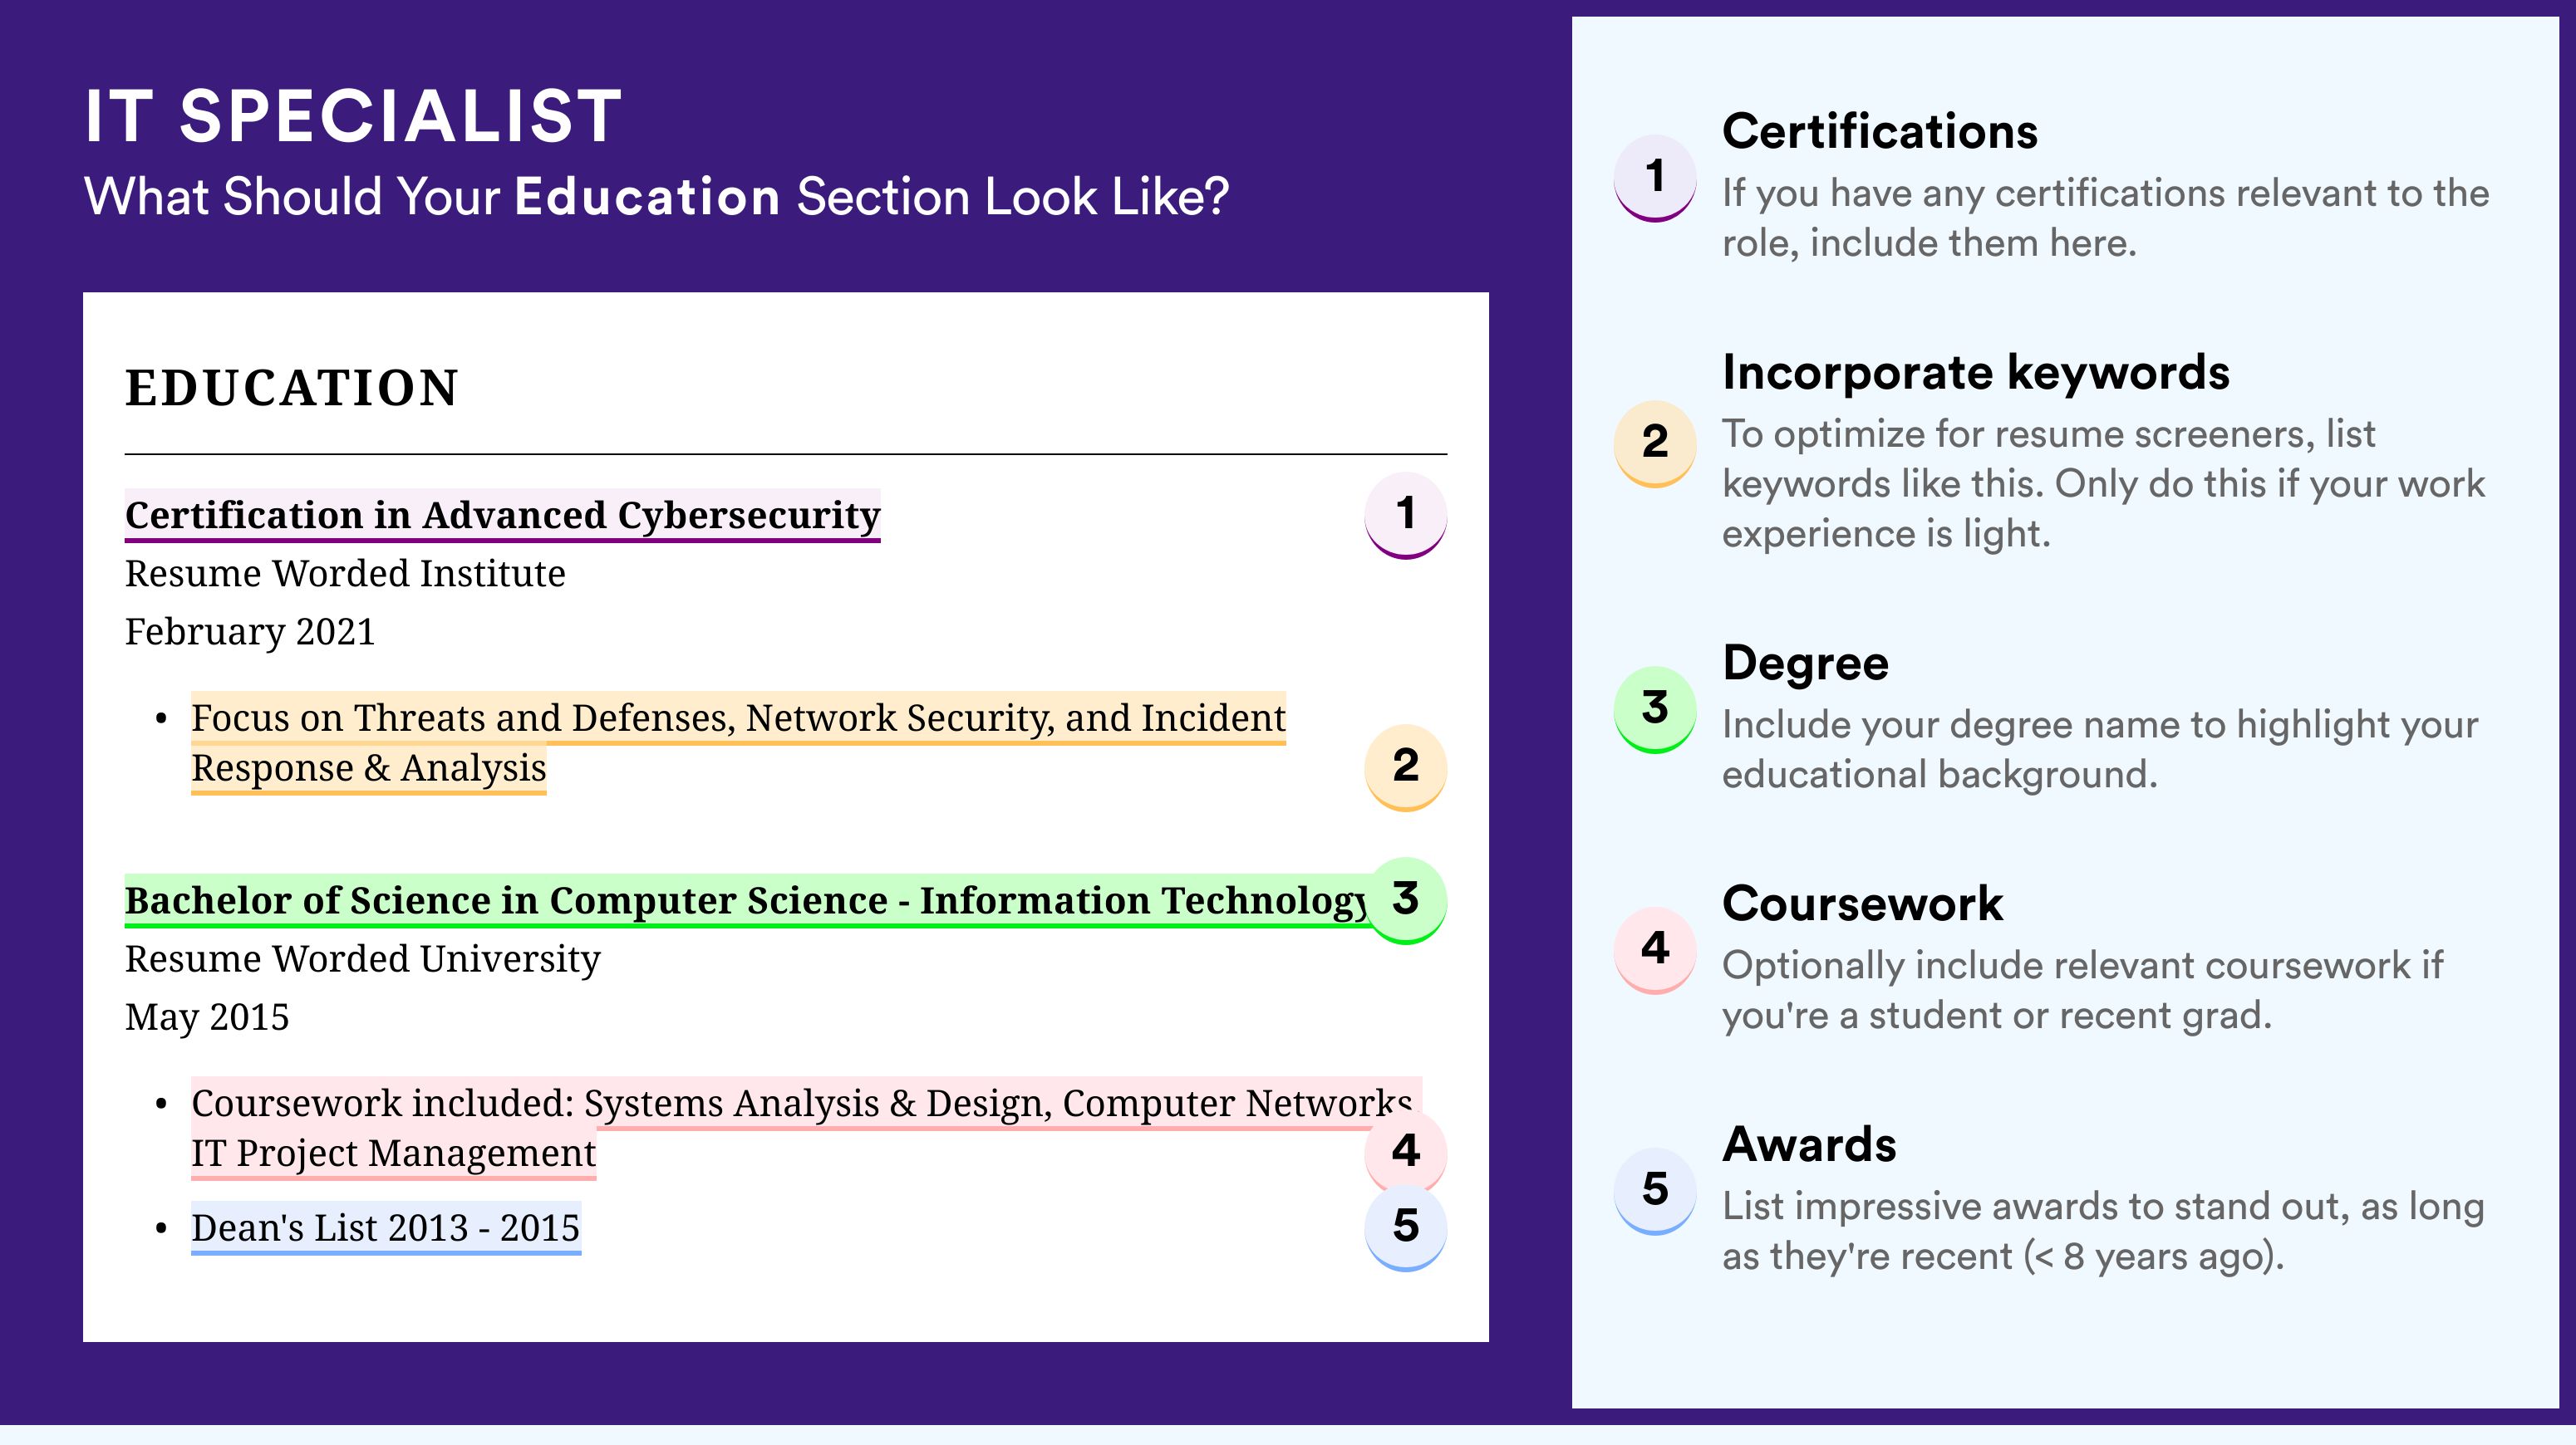The width and height of the screenshot is (2576, 1445).
Task: Click the Awards heading in the right panel
Action: [x=1809, y=1144]
